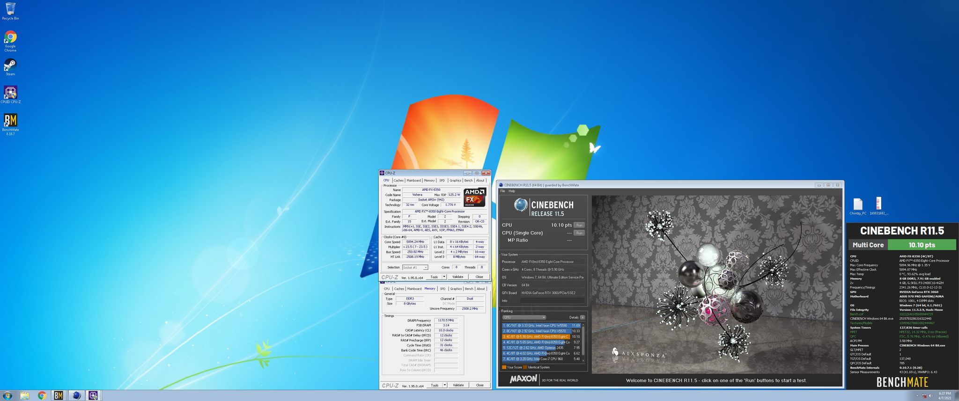
Task: Open the Socket #1 selection dropdown
Action: click(415, 268)
